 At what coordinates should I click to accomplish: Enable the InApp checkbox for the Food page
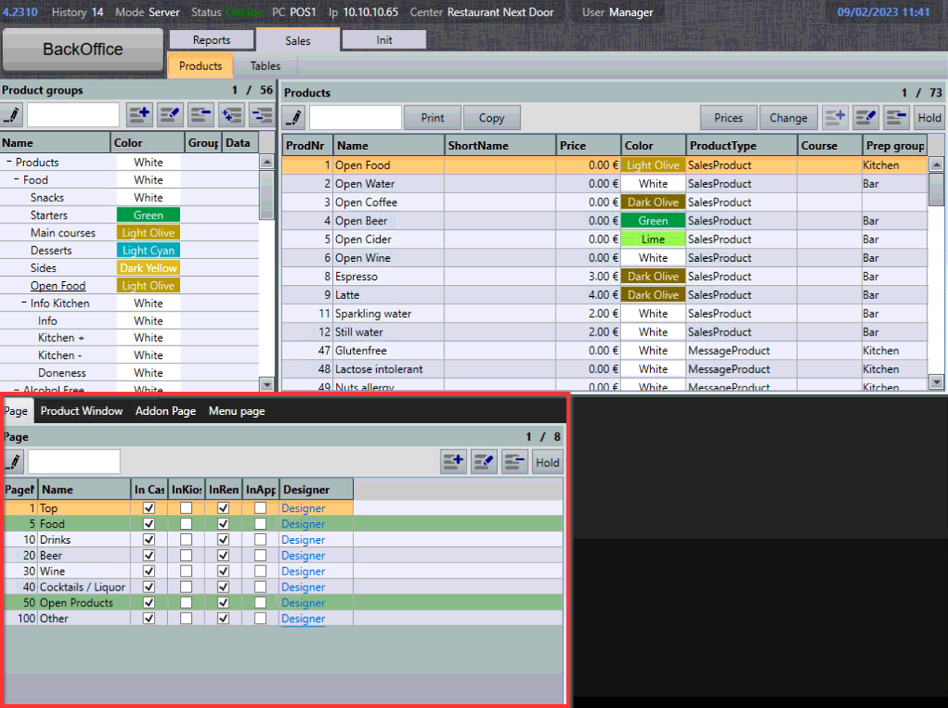261,524
